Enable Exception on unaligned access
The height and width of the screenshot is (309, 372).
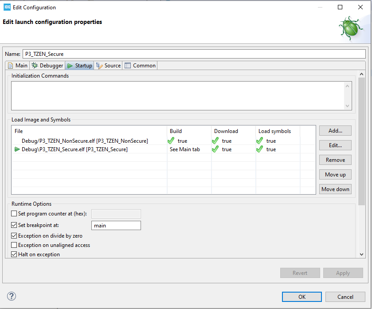pyautogui.click(x=14, y=245)
